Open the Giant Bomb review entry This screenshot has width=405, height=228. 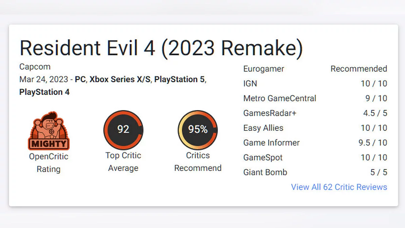(265, 172)
